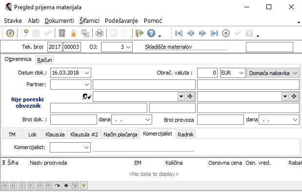The height and width of the screenshot is (192, 302).
Task: Click the gray copy document toolbar icon
Action: coord(114,33)
